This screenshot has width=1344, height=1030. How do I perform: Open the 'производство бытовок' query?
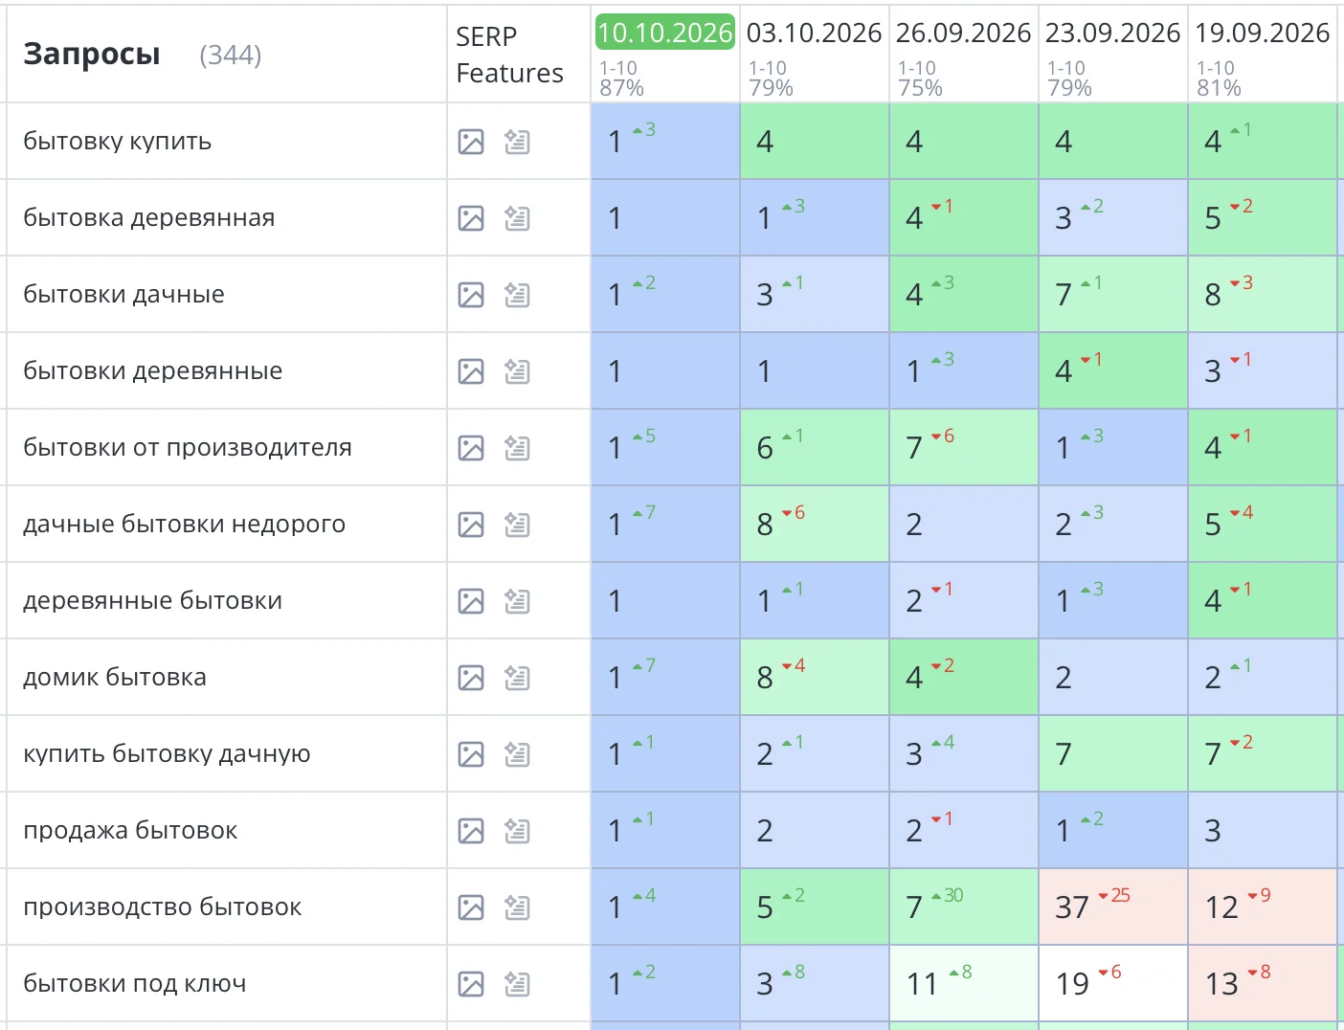point(162,907)
